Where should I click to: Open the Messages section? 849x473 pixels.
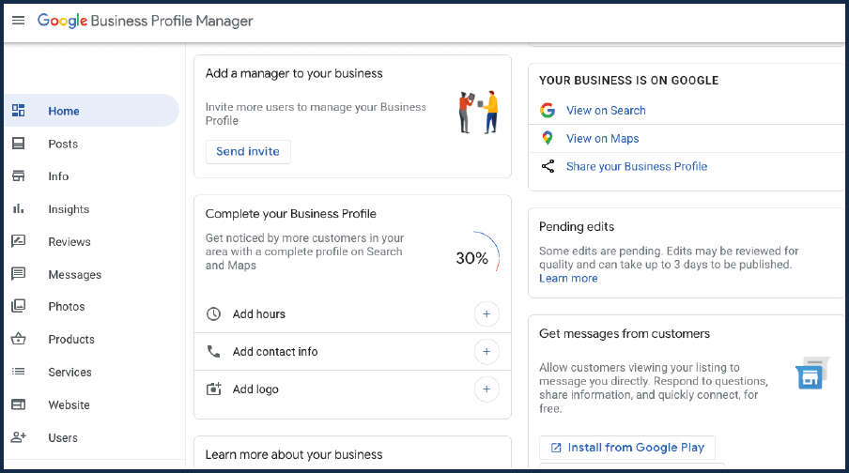pos(75,275)
